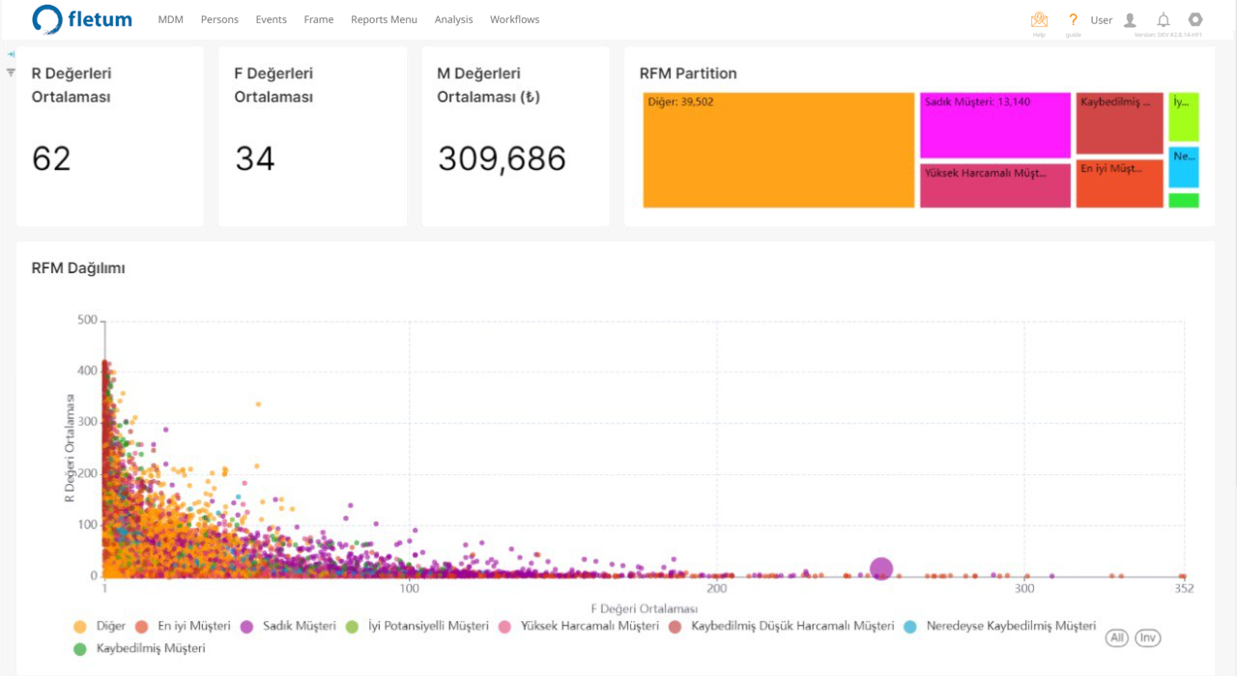Open the guide question mark icon
The height and width of the screenshot is (676, 1237).
pos(1073,19)
